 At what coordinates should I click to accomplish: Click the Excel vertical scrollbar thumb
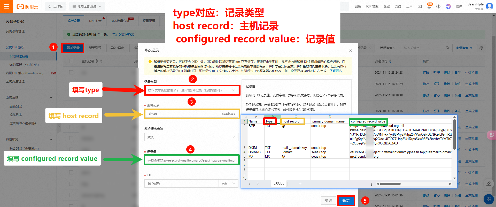point(454,134)
